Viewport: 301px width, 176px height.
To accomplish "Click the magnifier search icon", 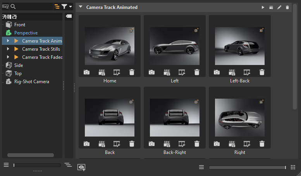I will 13,7.
